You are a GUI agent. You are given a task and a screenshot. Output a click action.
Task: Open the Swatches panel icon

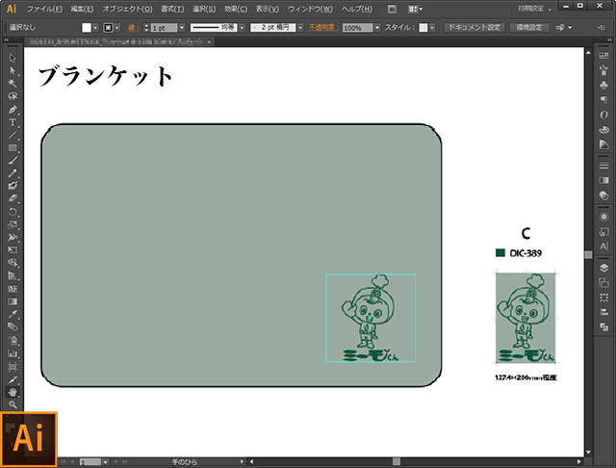[x=603, y=56]
